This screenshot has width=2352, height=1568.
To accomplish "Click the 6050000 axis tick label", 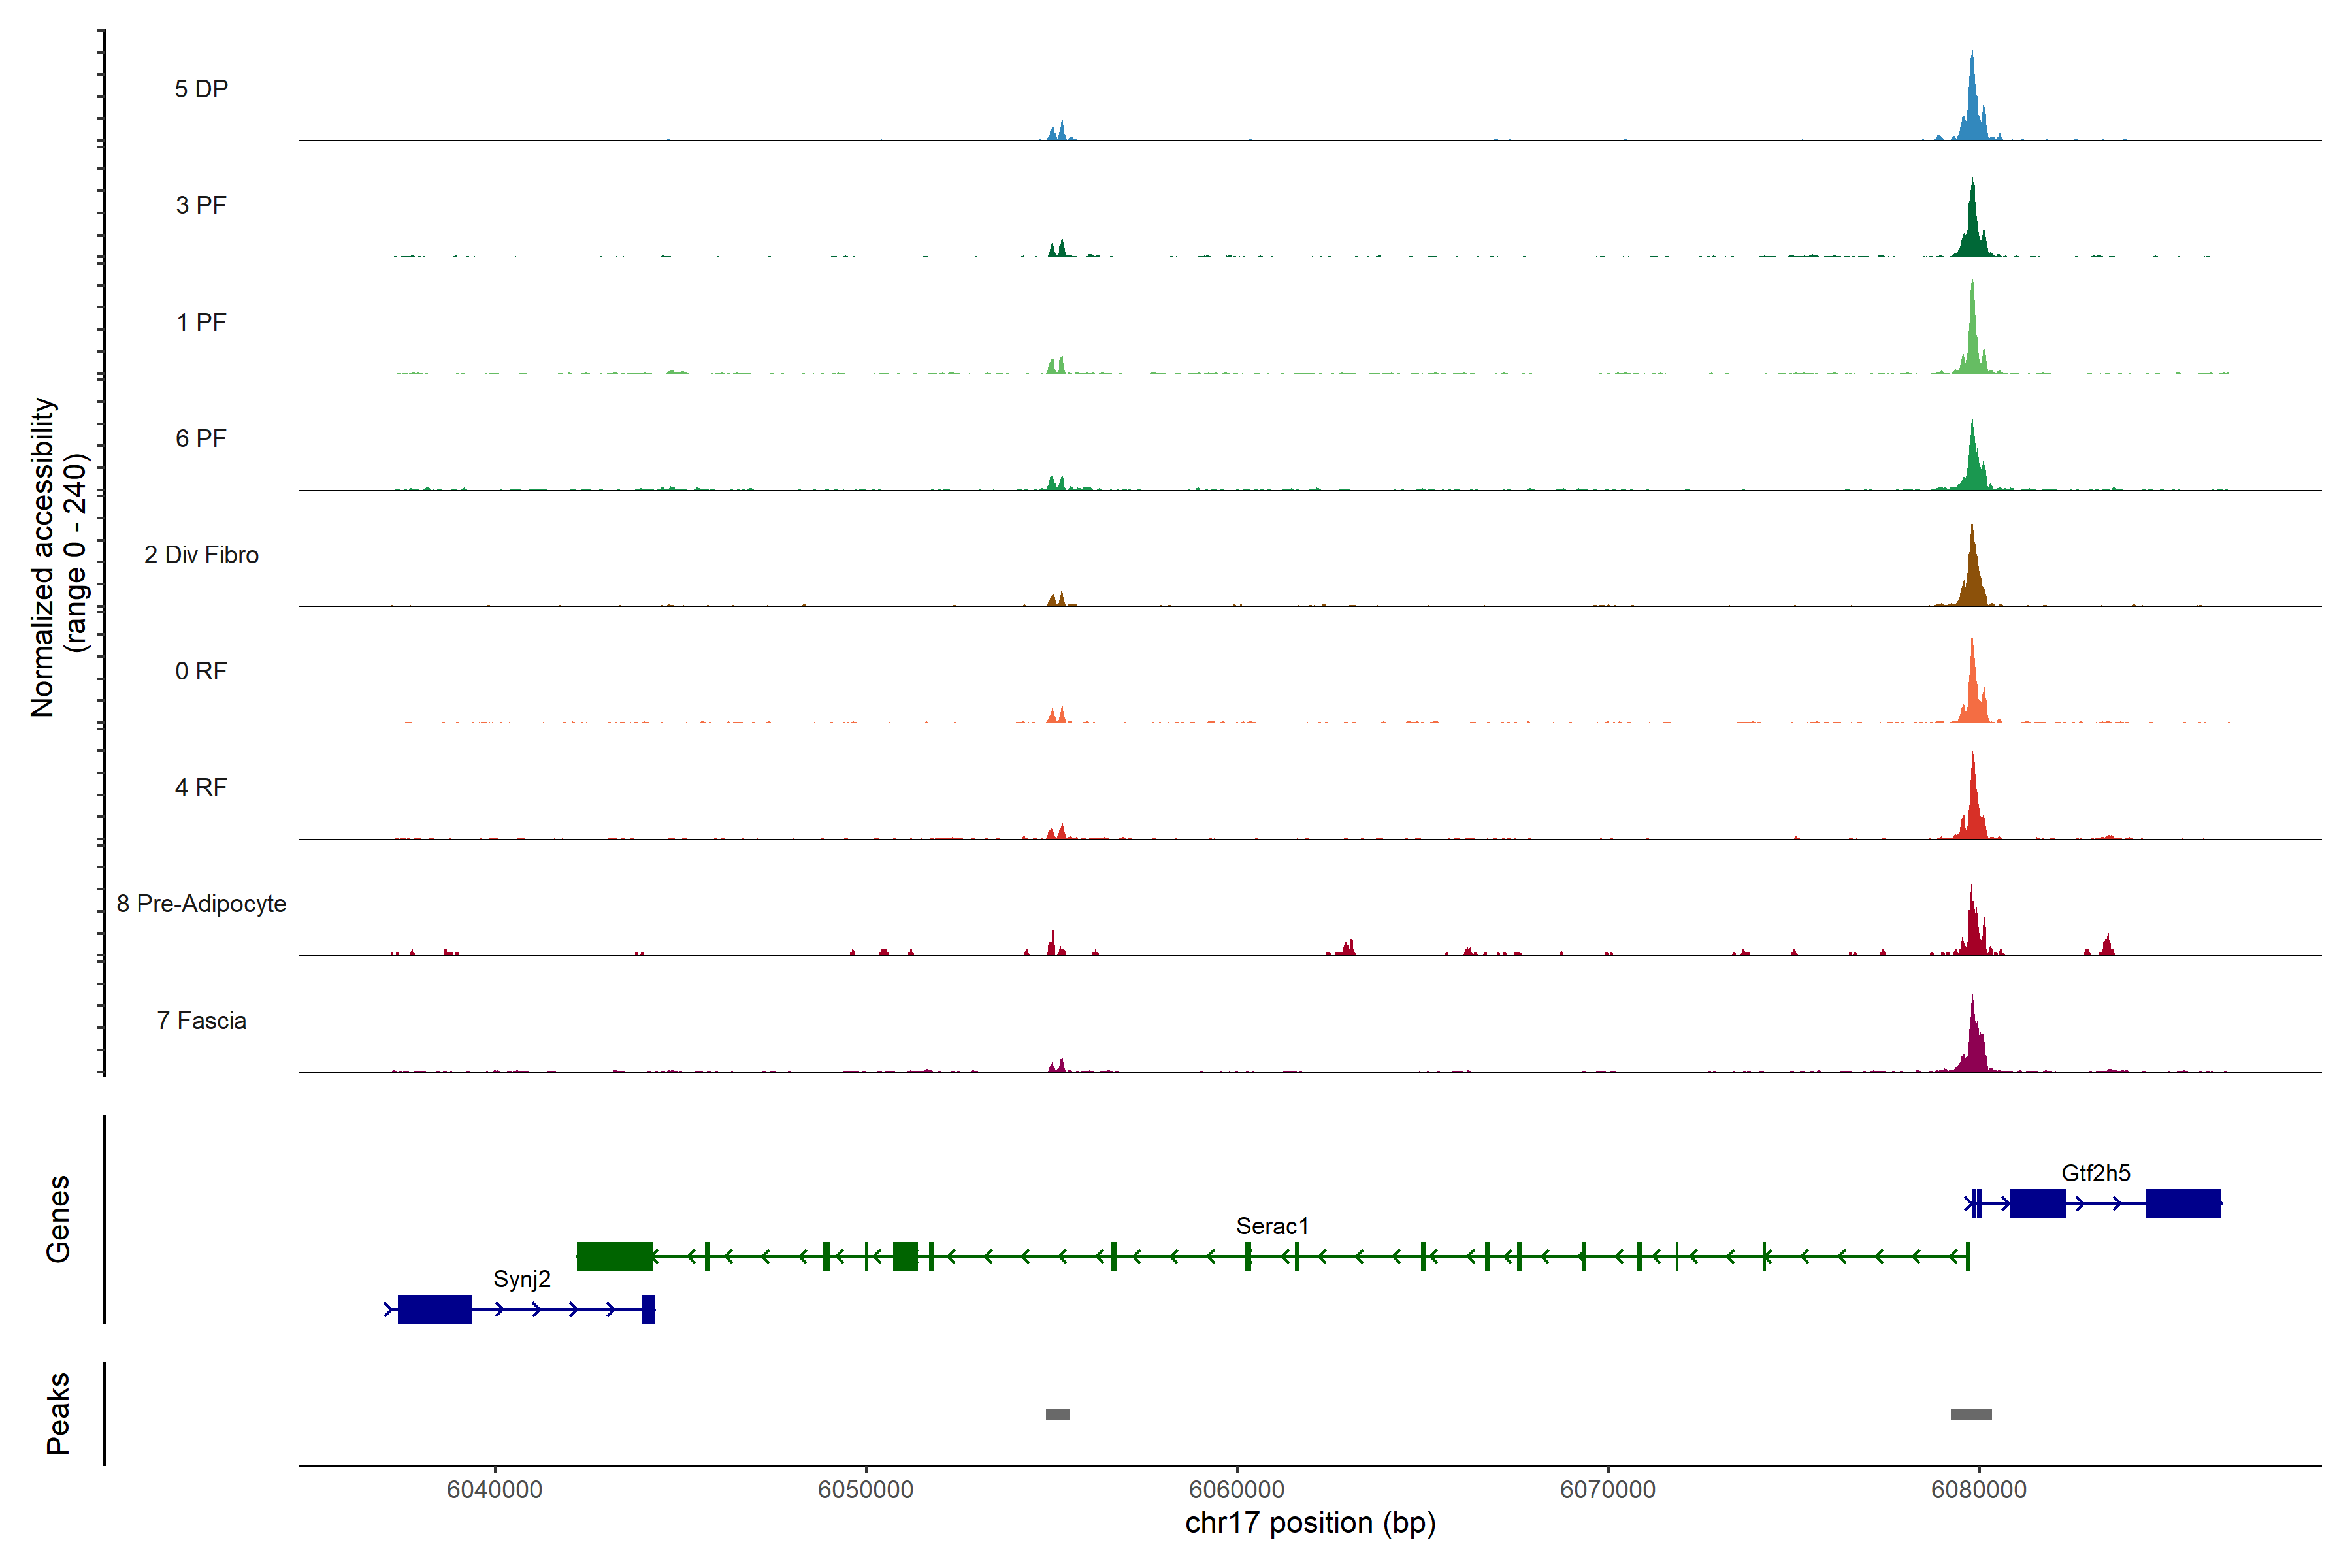I will [x=865, y=1489].
